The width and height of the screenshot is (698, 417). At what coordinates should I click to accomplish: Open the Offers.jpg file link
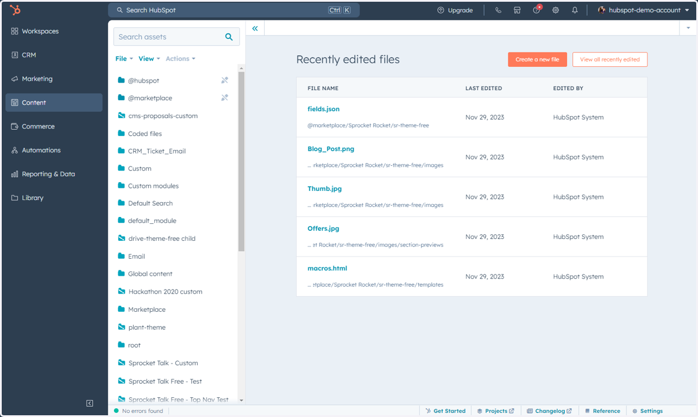click(323, 229)
